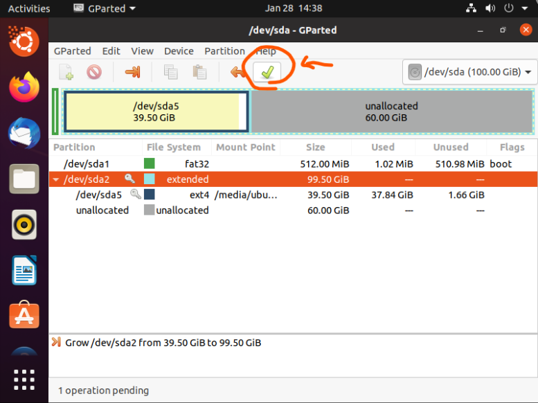Click the Size column header

[316, 147]
